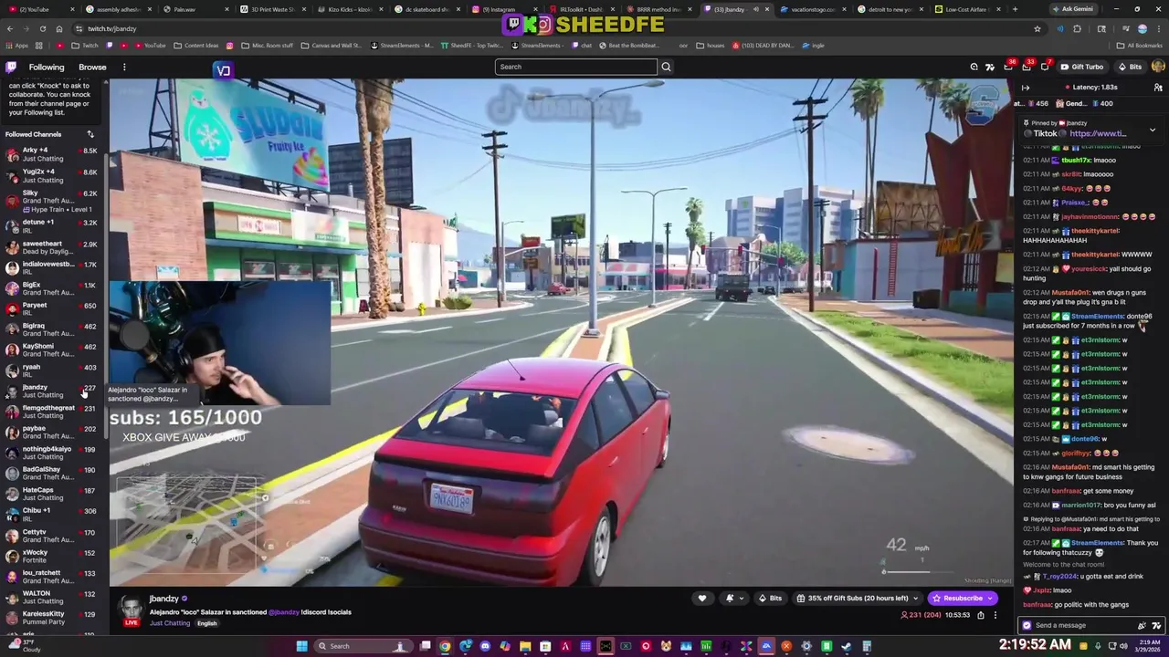Open the Prime loot icon with badge 36
Viewport: 1169px width, 657px height.
tap(1008, 67)
